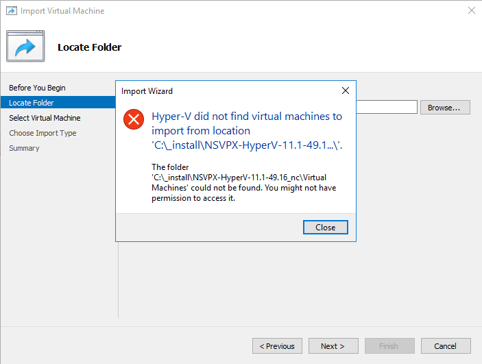Click the Browse... button
Screen dimensions: 482x364
point(445,108)
